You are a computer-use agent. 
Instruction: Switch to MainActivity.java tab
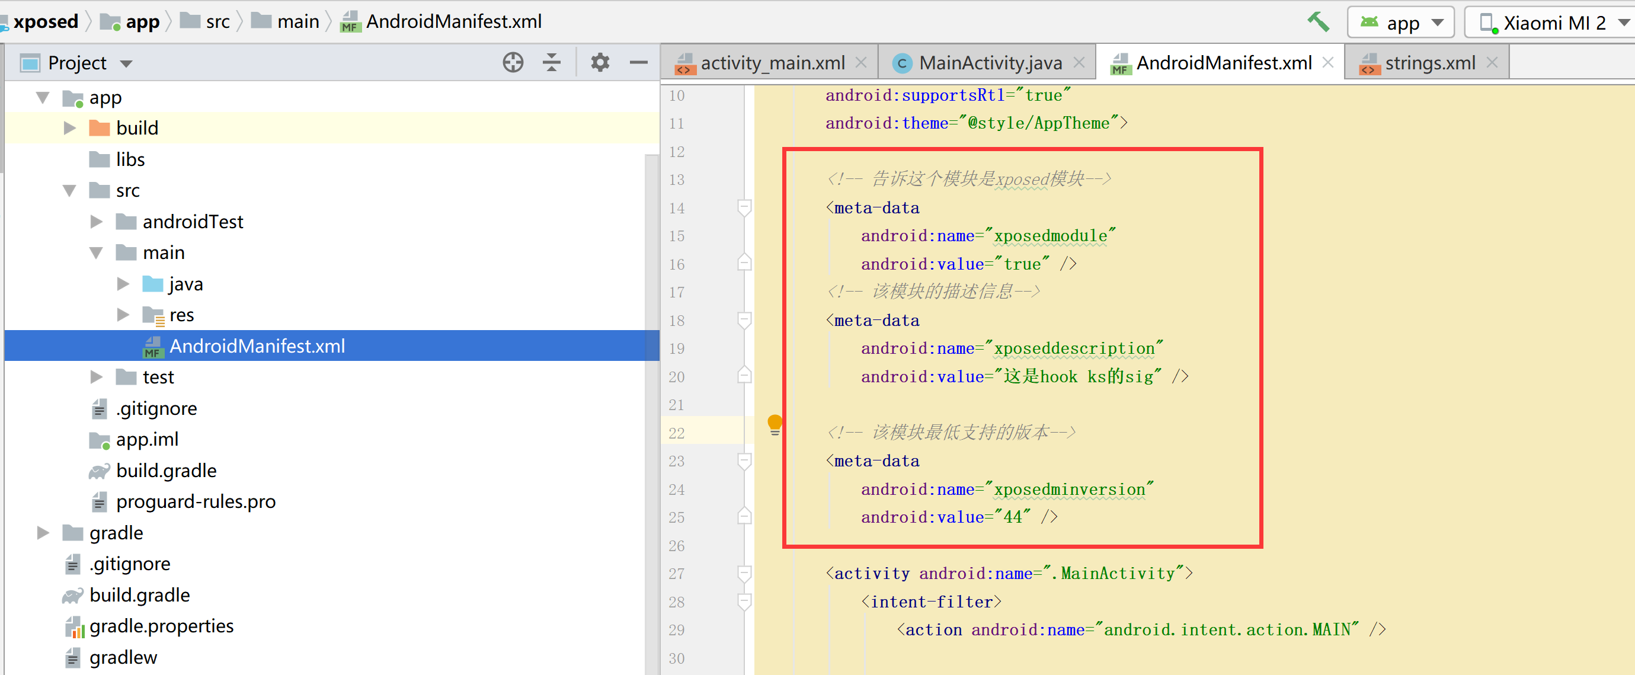click(x=989, y=63)
